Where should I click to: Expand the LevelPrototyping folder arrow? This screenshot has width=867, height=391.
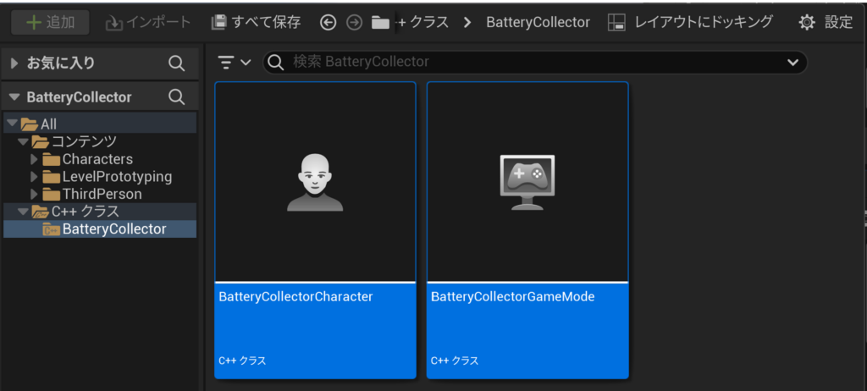point(34,177)
